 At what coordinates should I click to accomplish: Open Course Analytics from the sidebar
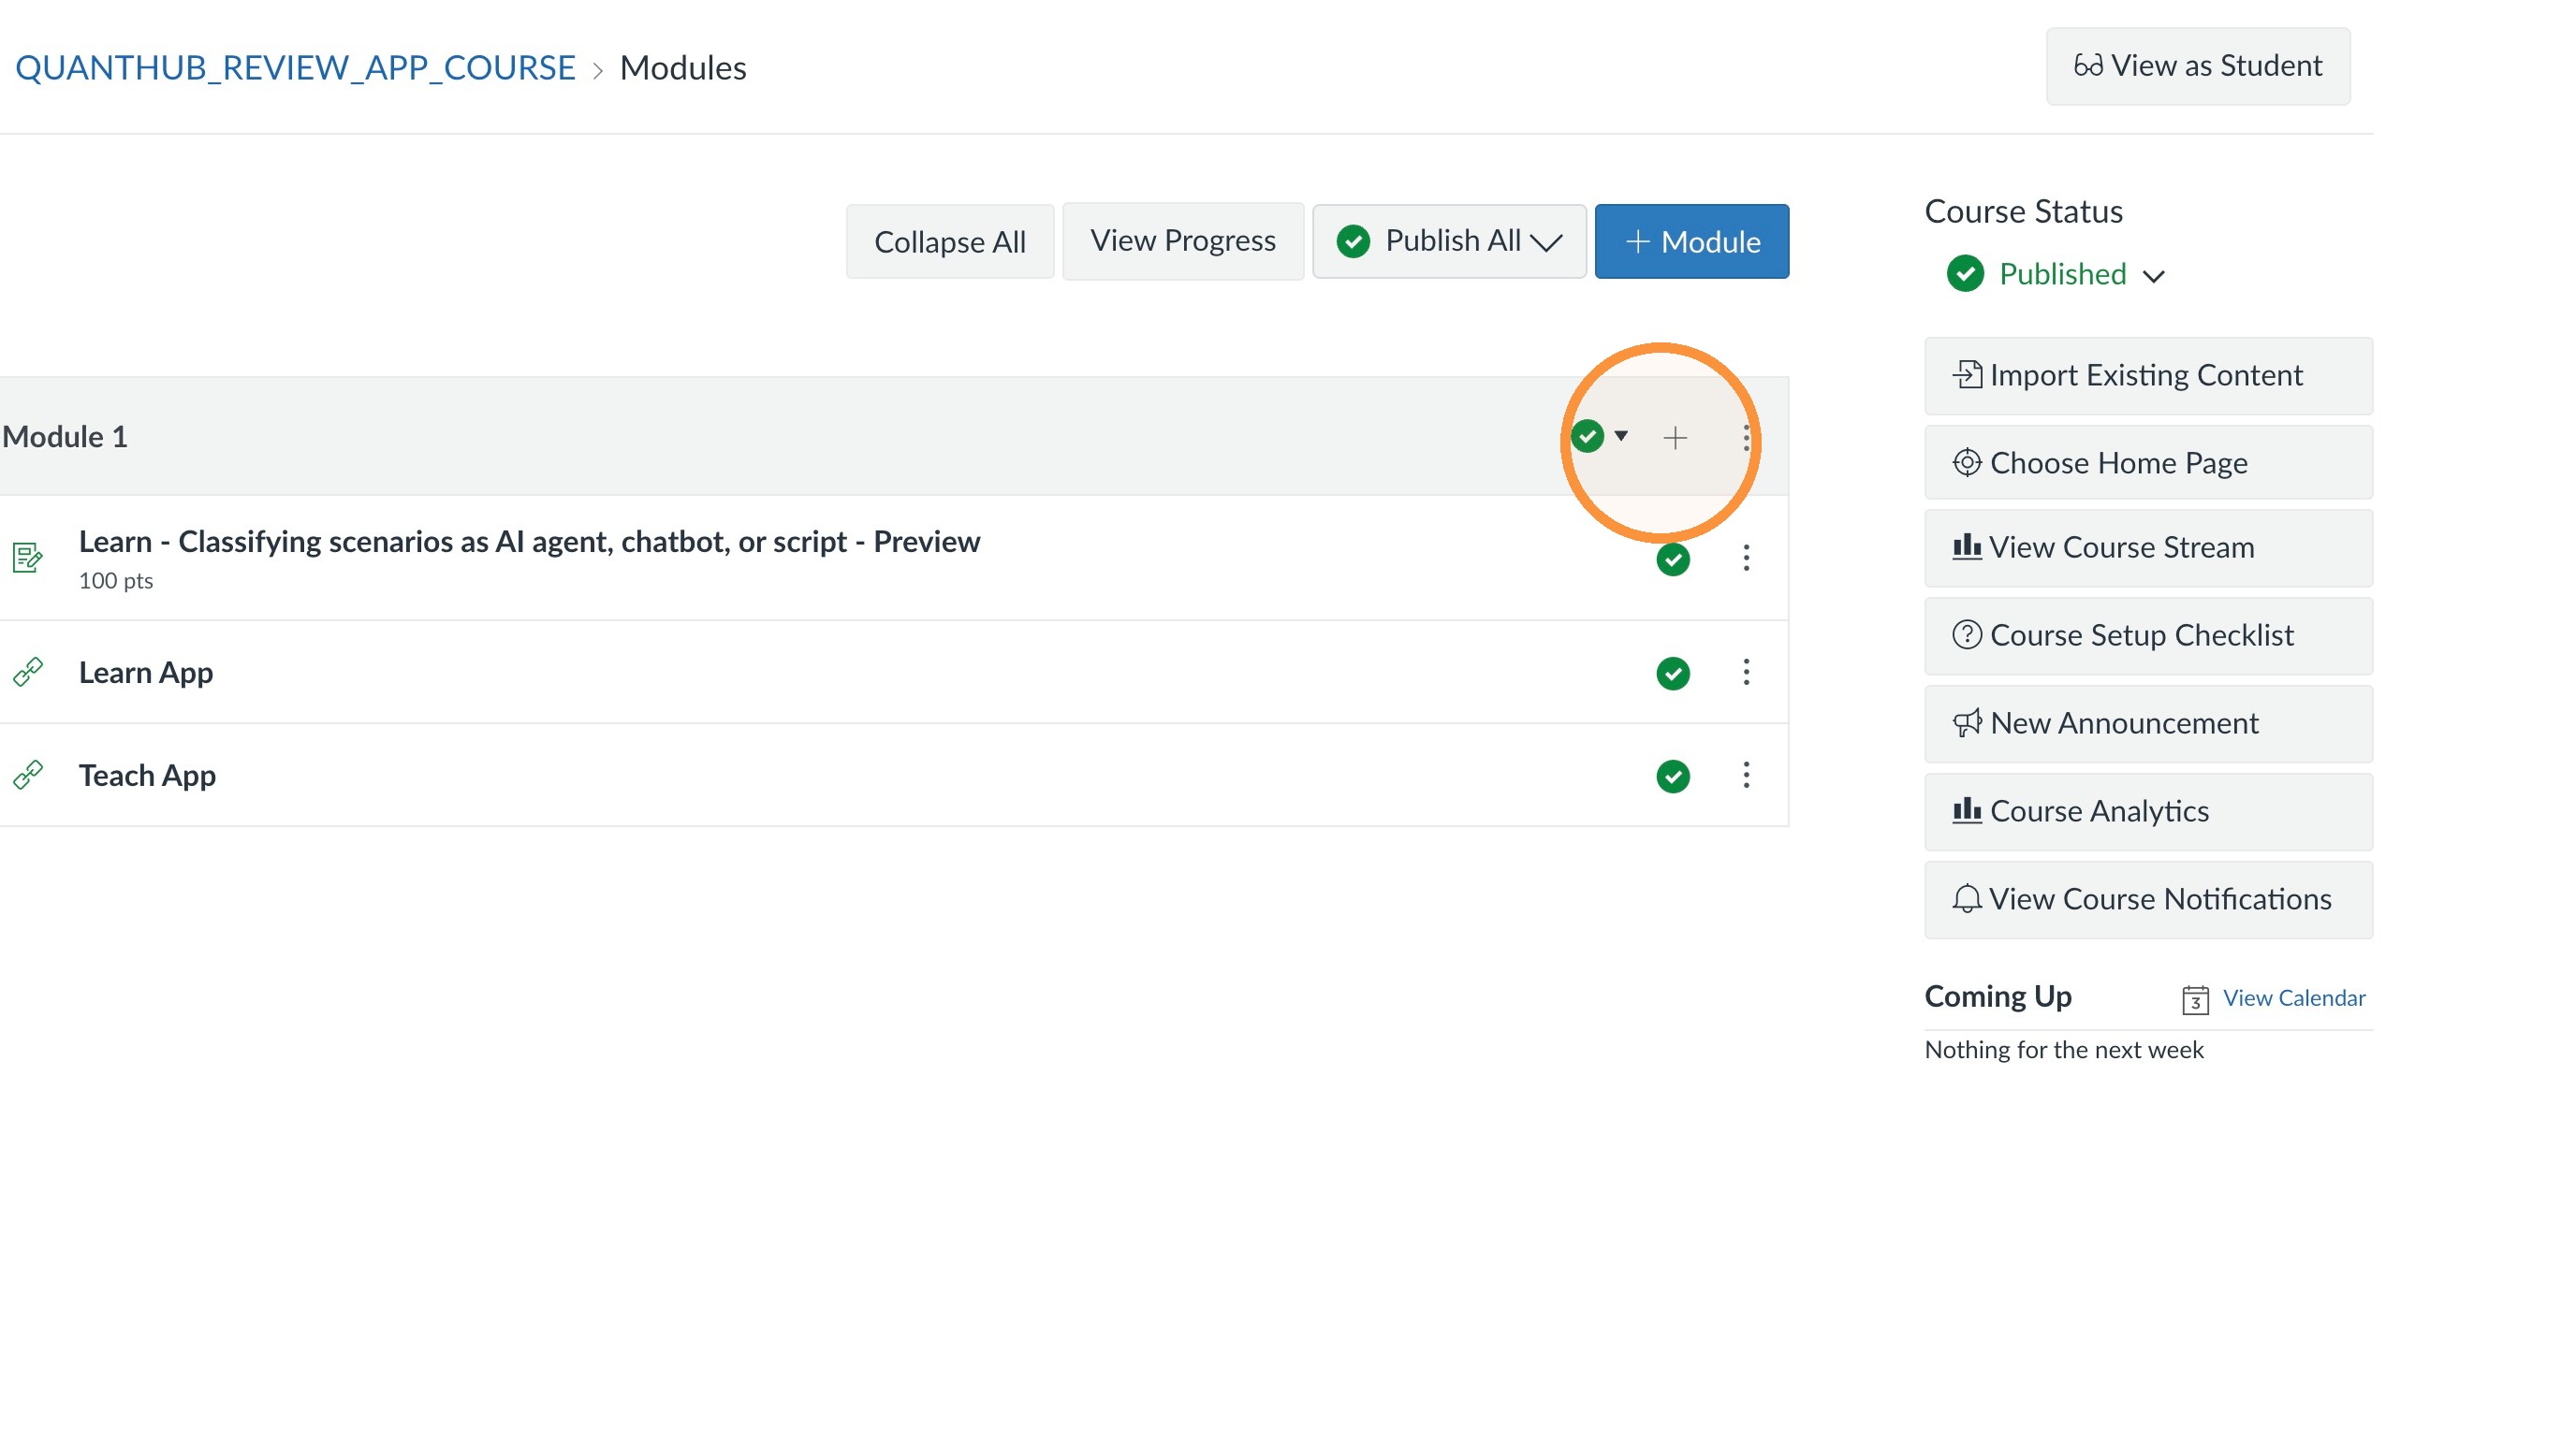(2148, 811)
